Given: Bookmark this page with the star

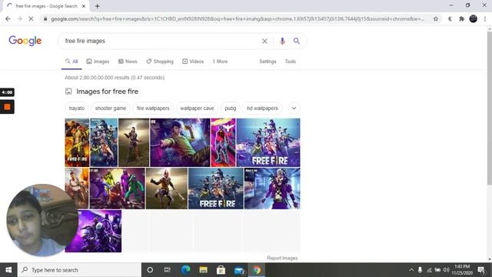Looking at the screenshot, I should pyautogui.click(x=436, y=18).
